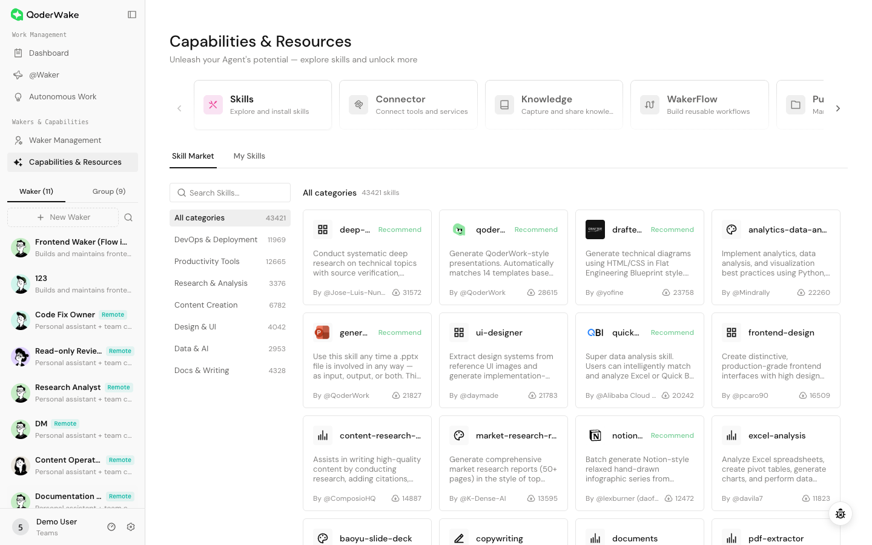Image resolution: width=872 pixels, height=545 pixels.
Task: Open Frontend Waker avatar
Action: 21,248
